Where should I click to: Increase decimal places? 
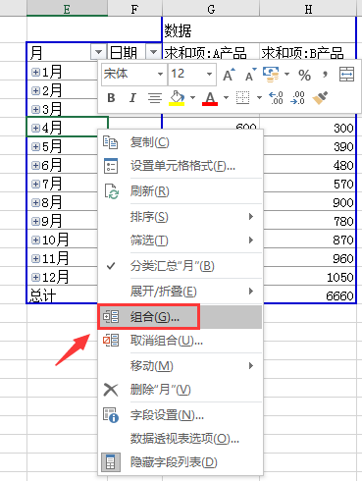pos(276,98)
